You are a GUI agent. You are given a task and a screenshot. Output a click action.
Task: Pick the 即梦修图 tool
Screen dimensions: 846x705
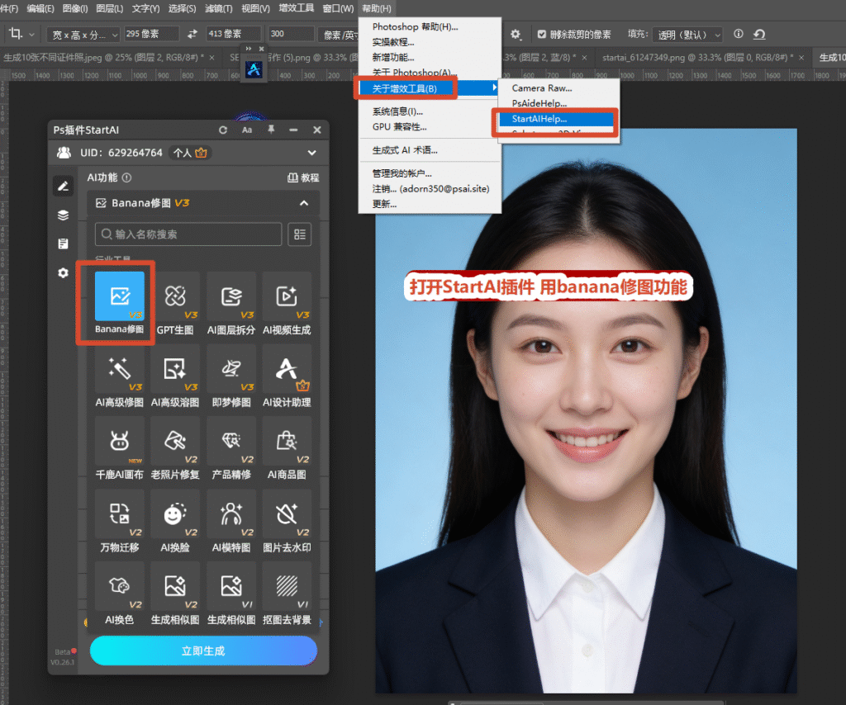pyautogui.click(x=231, y=376)
